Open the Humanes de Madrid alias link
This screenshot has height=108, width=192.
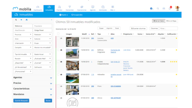tap(115, 51)
